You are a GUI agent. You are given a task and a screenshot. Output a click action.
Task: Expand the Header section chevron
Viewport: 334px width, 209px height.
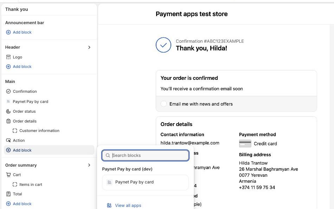click(89, 47)
